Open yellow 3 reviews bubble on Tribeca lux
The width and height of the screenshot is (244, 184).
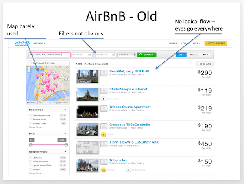[x=103, y=170]
